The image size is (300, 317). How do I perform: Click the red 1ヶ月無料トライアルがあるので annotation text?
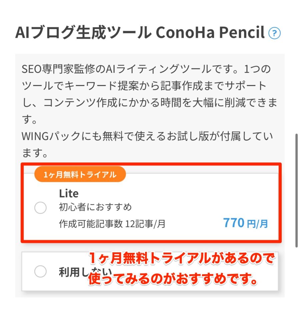click(182, 259)
